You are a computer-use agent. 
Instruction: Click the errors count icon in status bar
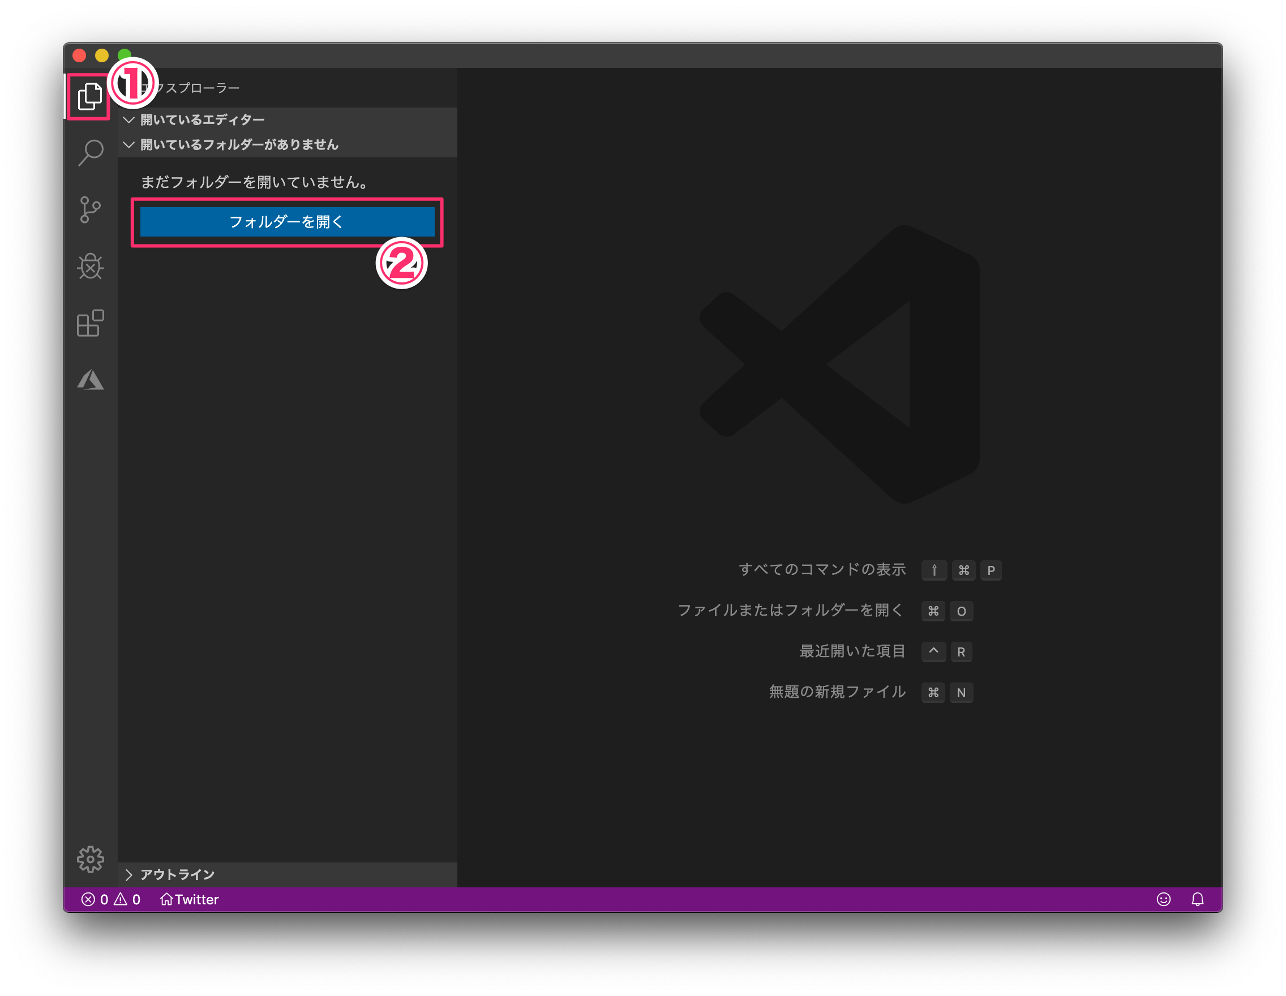[x=88, y=899]
